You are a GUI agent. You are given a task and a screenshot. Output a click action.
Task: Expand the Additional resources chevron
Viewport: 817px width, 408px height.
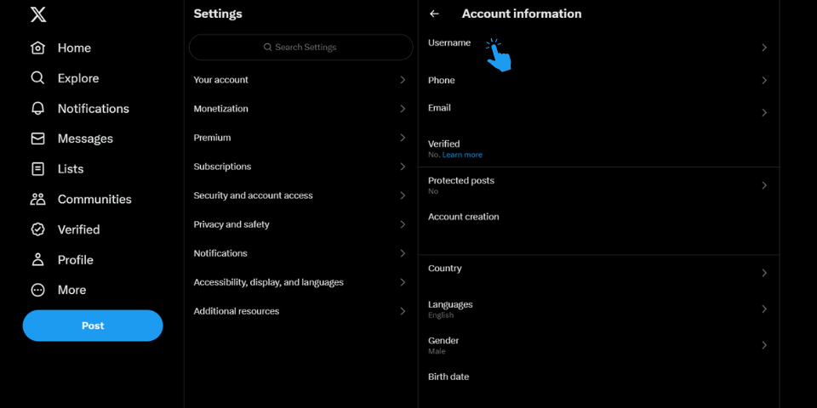[x=403, y=311]
